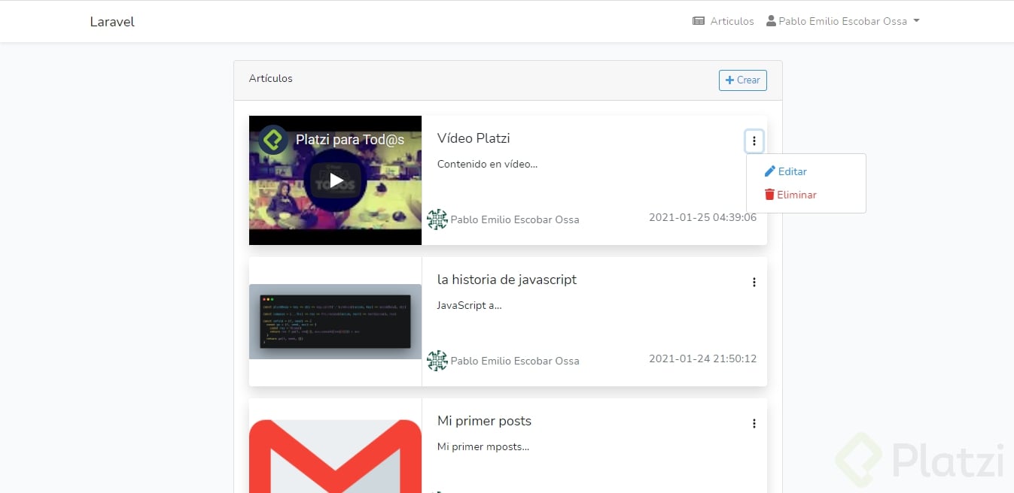This screenshot has height=493, width=1014.
Task: Open options menu for la historia de javascript
Action: [754, 283]
